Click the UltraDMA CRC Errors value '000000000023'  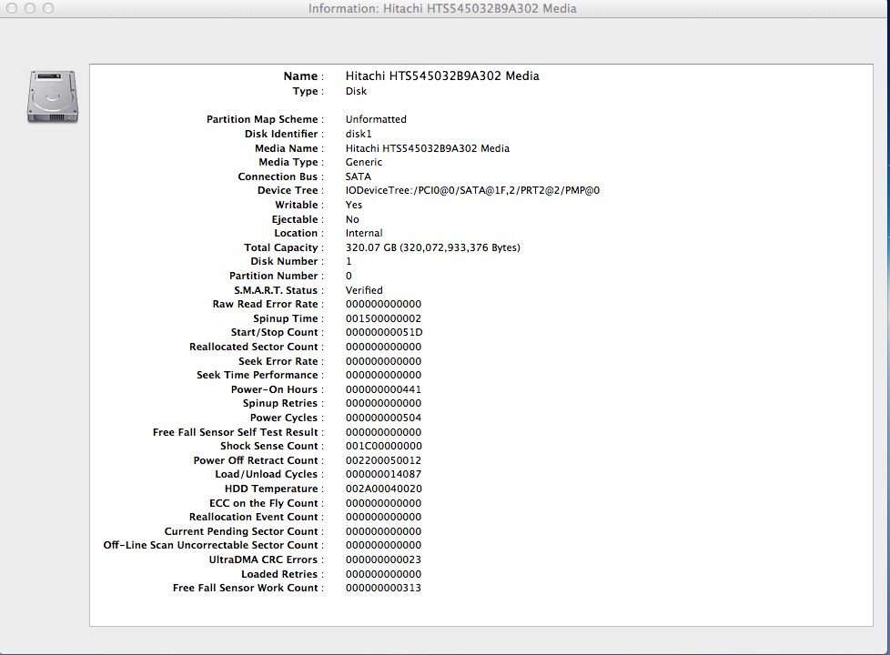[x=383, y=559]
